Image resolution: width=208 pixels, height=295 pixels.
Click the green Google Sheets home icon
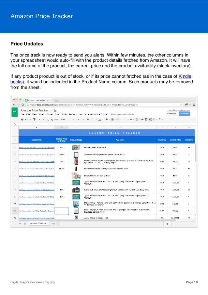tap(15, 112)
